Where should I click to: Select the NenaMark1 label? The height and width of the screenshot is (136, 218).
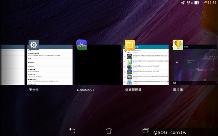click(85, 90)
